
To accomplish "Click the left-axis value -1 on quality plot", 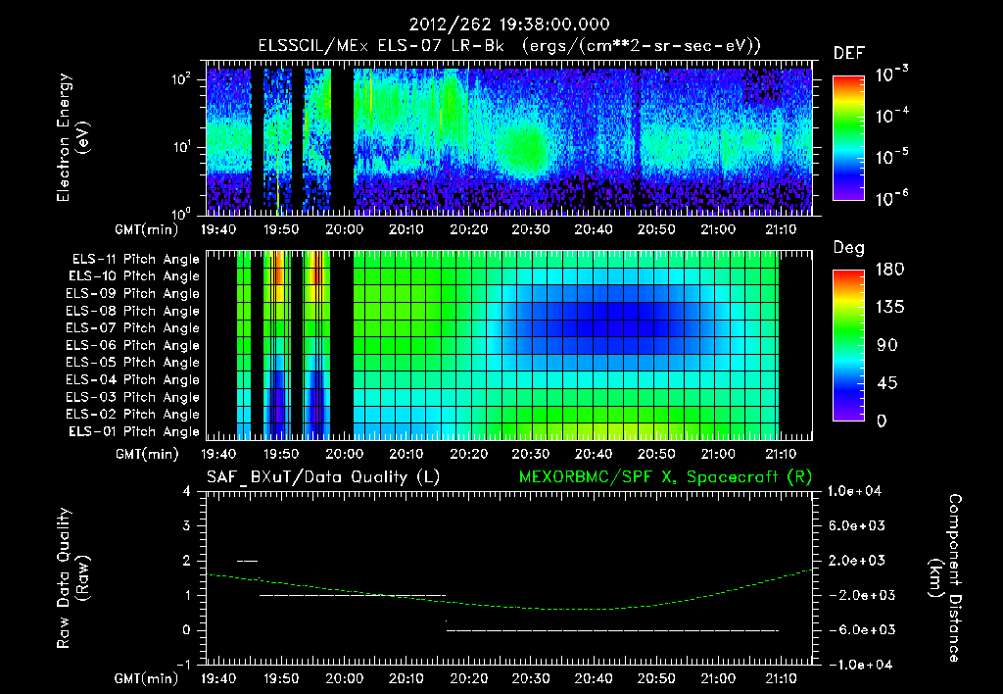I will (x=183, y=665).
